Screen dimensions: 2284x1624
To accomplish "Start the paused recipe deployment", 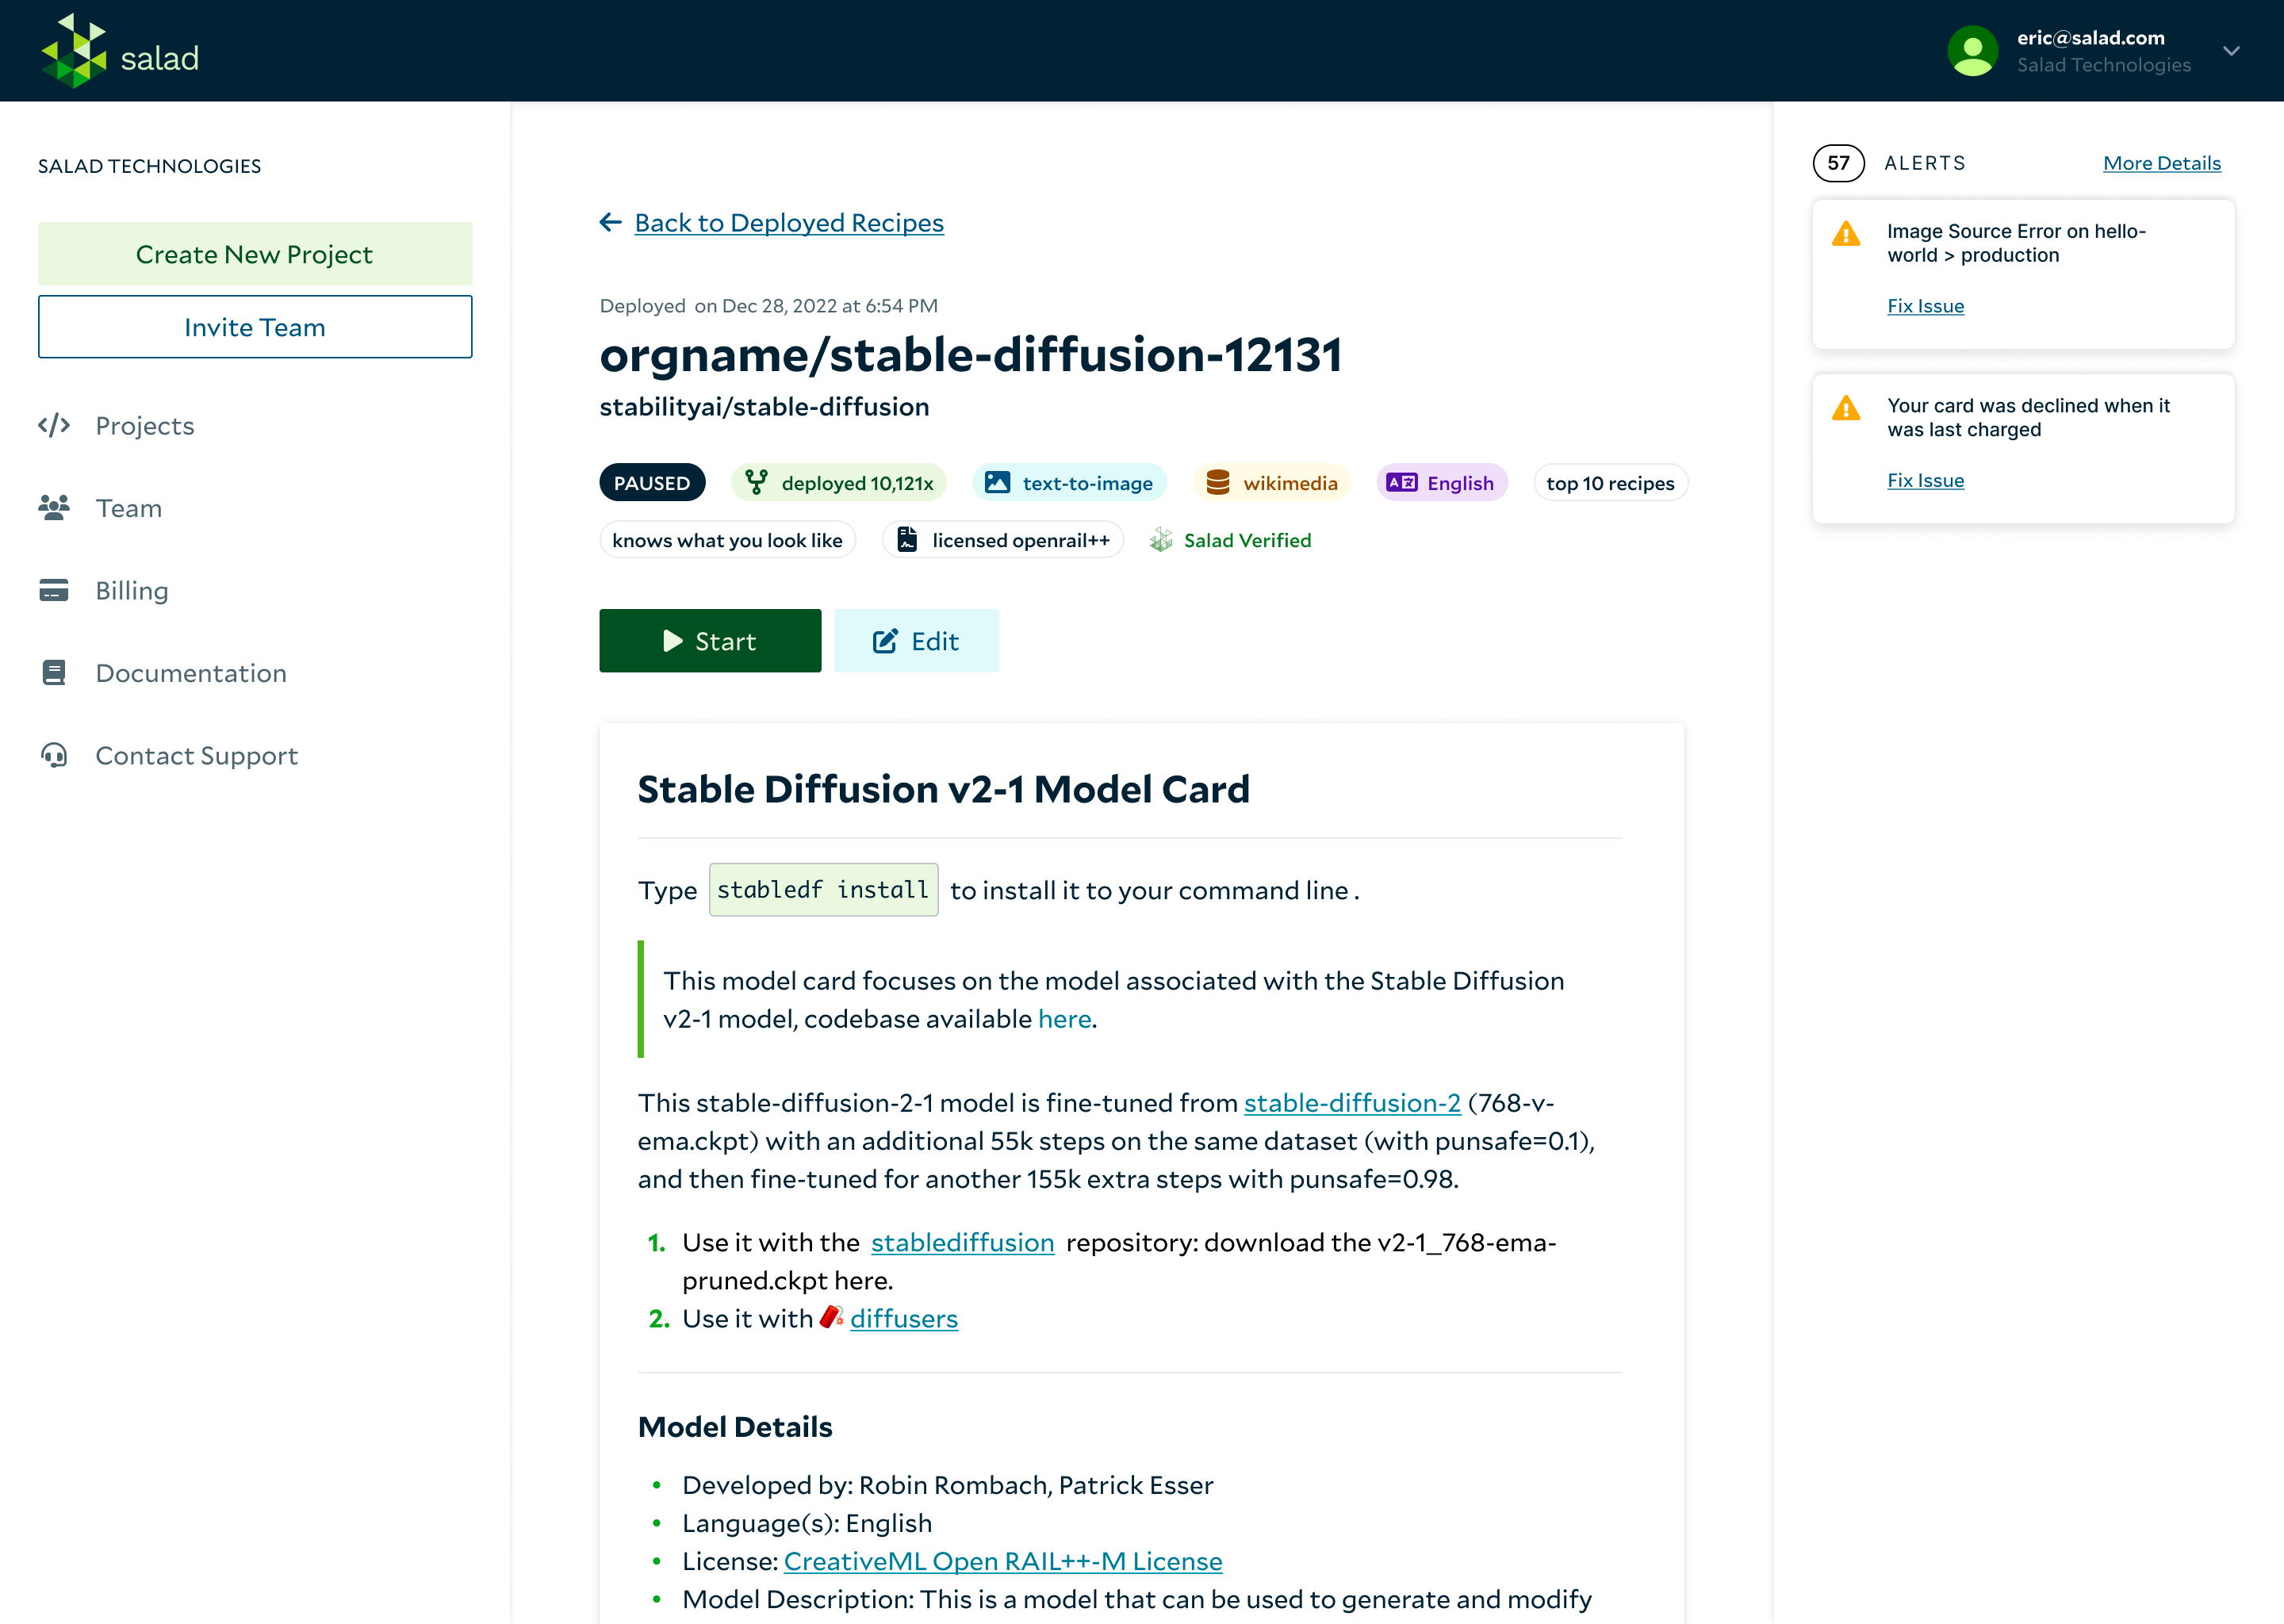I will pyautogui.click(x=710, y=641).
